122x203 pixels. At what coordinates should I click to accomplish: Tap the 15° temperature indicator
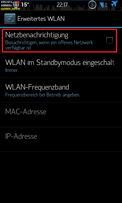pyautogui.click(x=25, y=5)
